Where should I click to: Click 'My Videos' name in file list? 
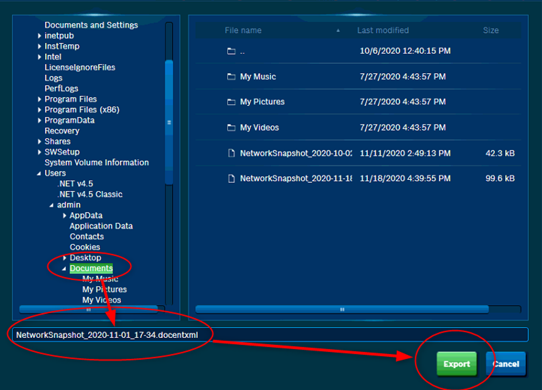(x=260, y=128)
